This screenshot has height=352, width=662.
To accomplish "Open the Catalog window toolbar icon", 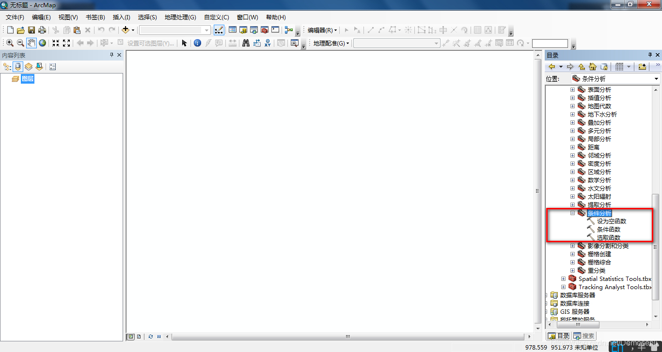I will tap(243, 30).
